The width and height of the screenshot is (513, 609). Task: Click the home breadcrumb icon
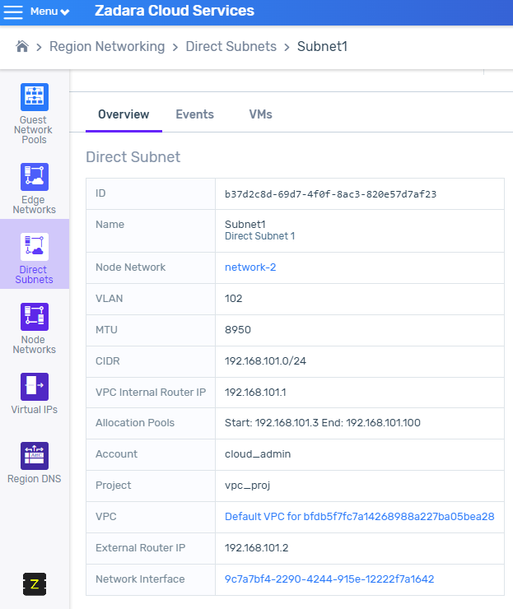click(22, 47)
